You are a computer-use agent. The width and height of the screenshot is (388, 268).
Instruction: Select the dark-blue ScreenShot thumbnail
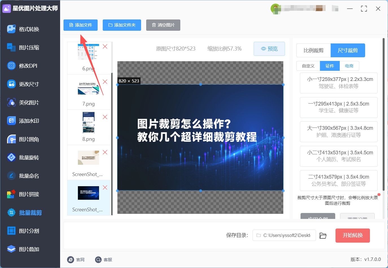[x=88, y=193]
